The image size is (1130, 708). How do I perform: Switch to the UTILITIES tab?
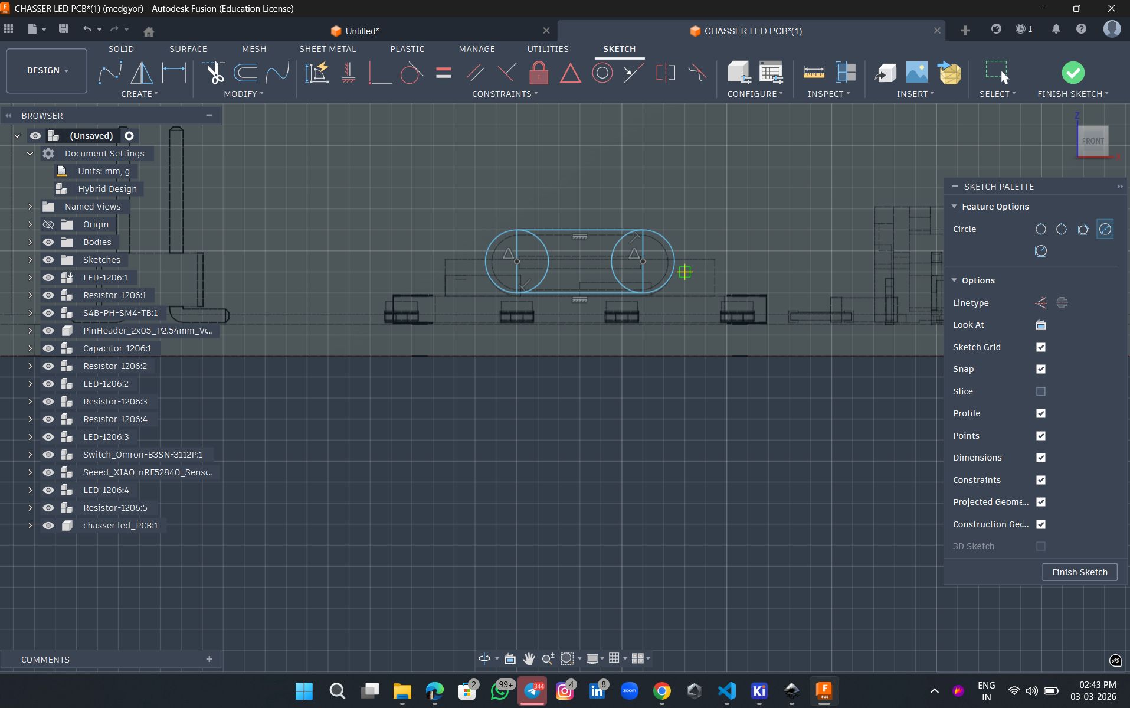coord(548,49)
